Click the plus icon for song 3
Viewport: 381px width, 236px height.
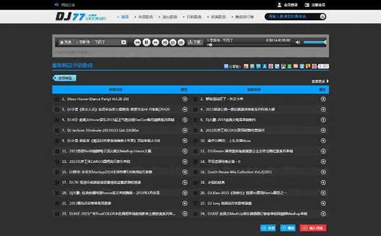pyautogui.click(x=185, y=110)
